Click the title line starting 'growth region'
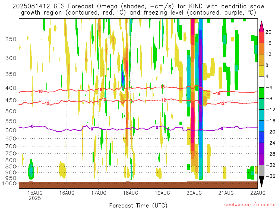Viewport: 278px width, 208px height. pos(138,13)
